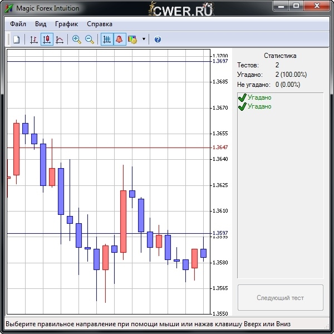Viewport: 334px width, 334px height.
Task: Click the blue help question icon
Action: [158, 40]
